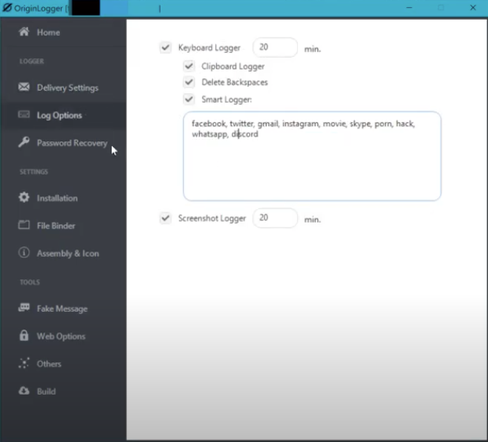The width and height of the screenshot is (488, 442).
Task: Go to Password Recovery section
Action: pos(64,143)
